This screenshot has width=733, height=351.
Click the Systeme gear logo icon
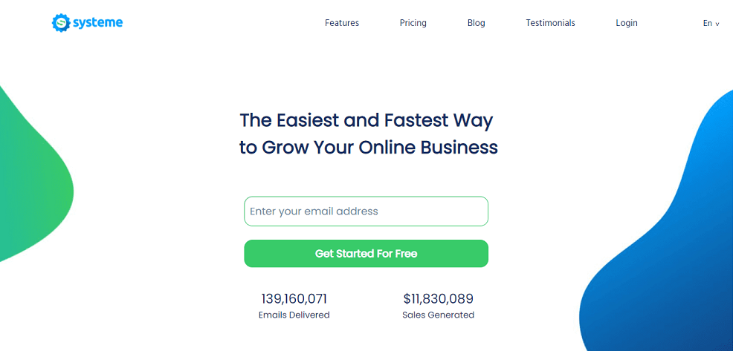click(x=60, y=23)
